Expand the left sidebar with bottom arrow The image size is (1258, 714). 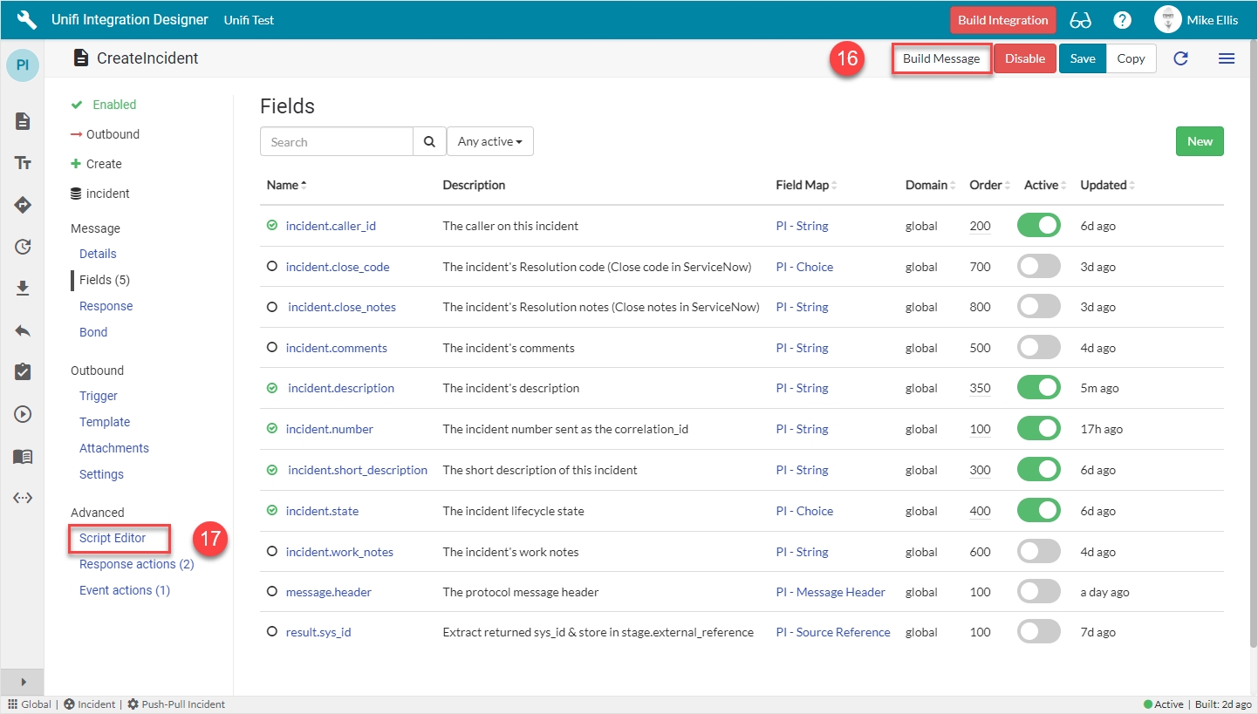coord(24,682)
